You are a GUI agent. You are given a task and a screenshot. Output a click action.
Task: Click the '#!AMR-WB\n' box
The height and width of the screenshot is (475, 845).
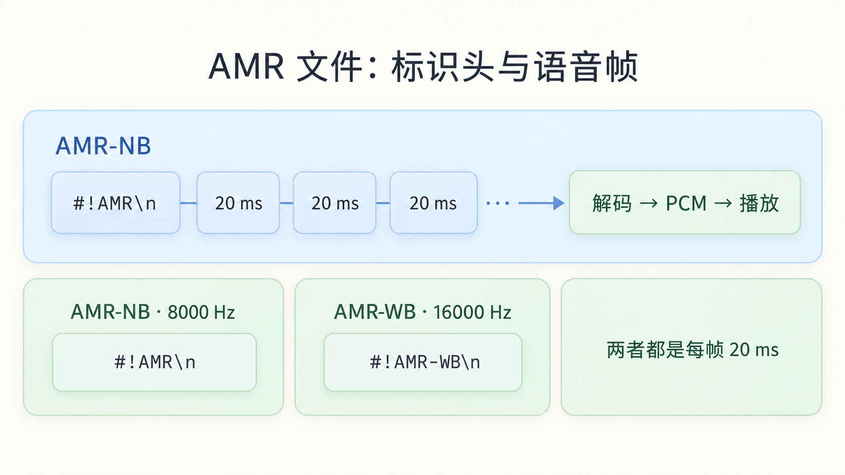coord(423,362)
